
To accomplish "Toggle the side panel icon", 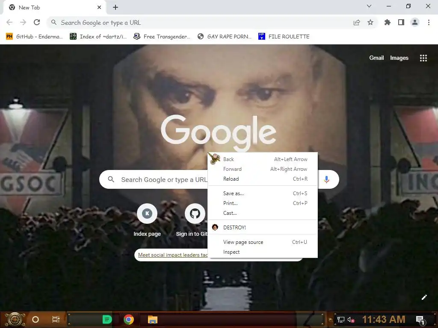I will click(x=401, y=22).
